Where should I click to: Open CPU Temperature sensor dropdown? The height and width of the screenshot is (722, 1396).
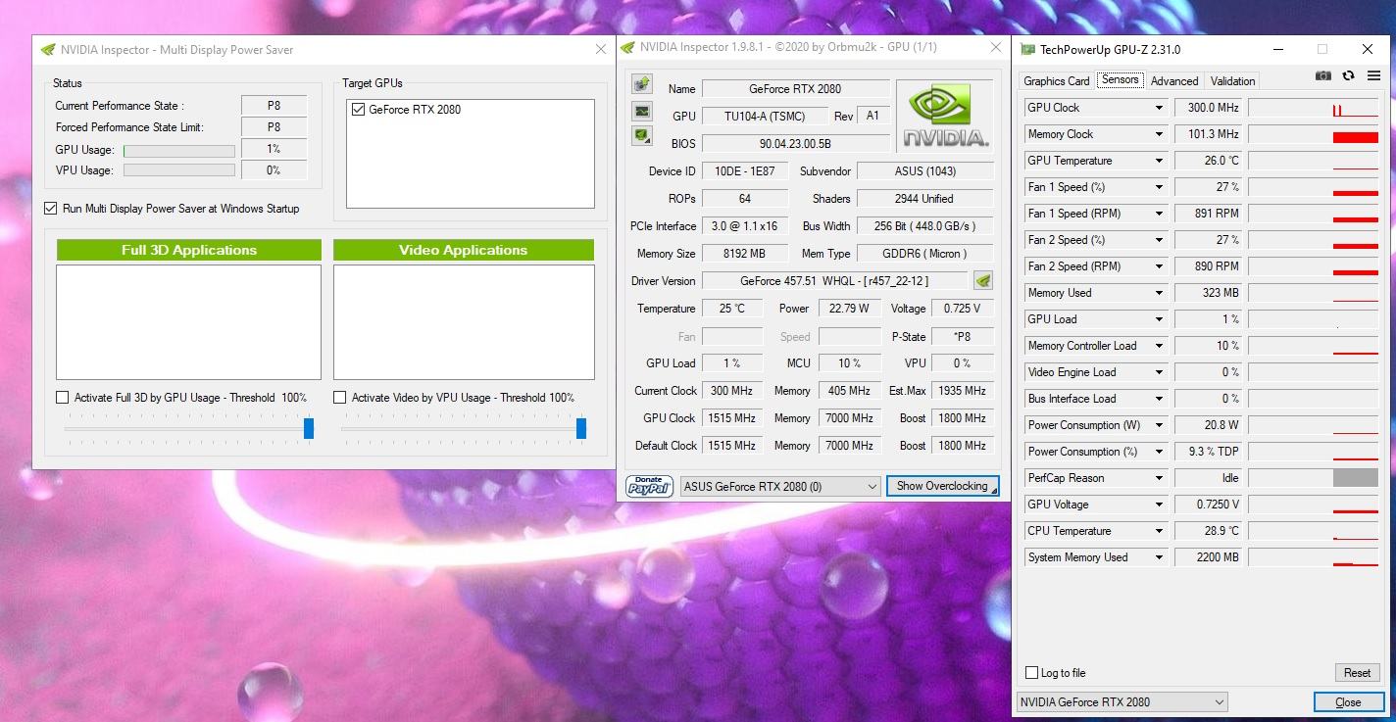1159,531
